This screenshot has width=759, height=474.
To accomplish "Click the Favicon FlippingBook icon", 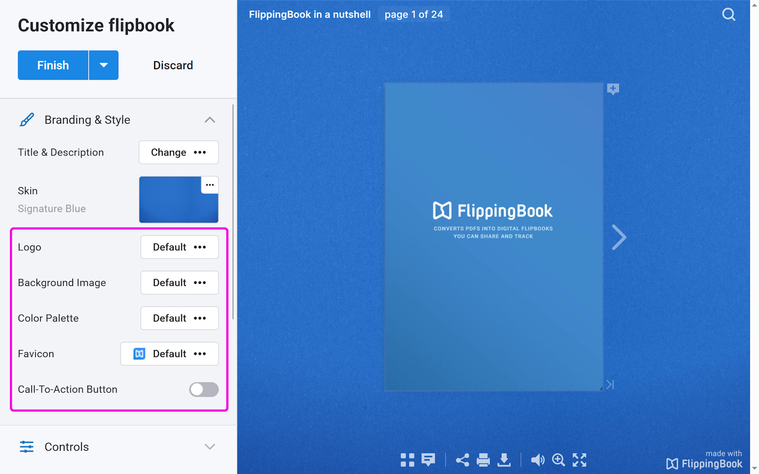I will 139,354.
